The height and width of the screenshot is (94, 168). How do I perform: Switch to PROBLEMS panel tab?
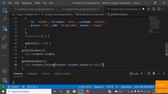(33, 74)
